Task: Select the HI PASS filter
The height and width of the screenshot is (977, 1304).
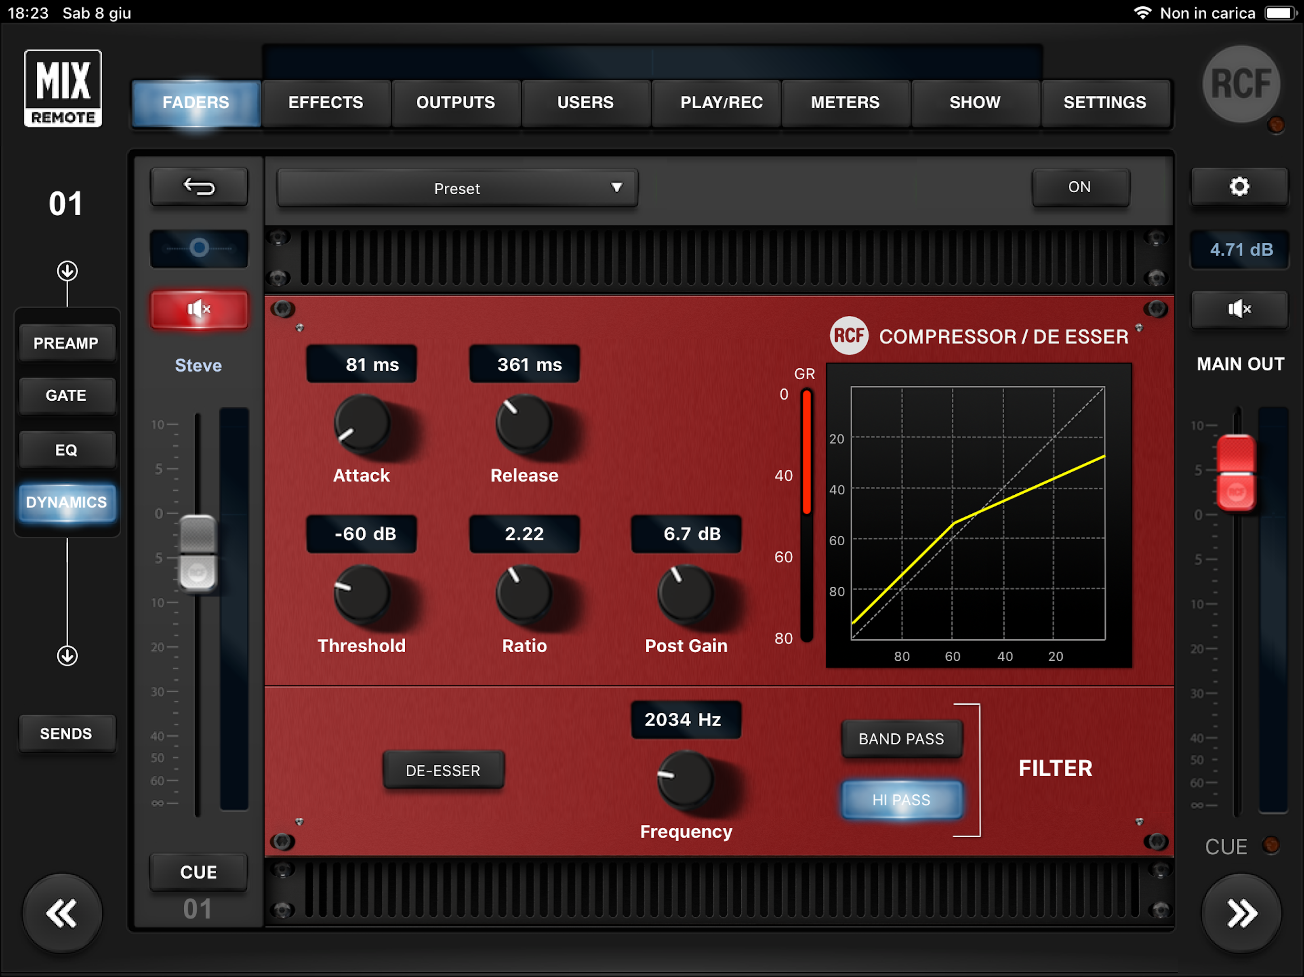Action: tap(901, 800)
